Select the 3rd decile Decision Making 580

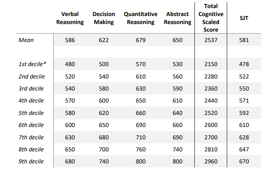click(104, 89)
